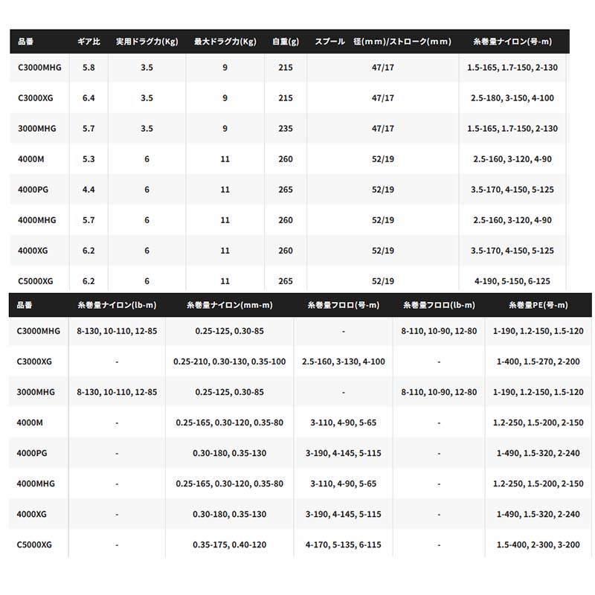Click the 糸巻量フロロ(号-m) header

click(x=344, y=305)
